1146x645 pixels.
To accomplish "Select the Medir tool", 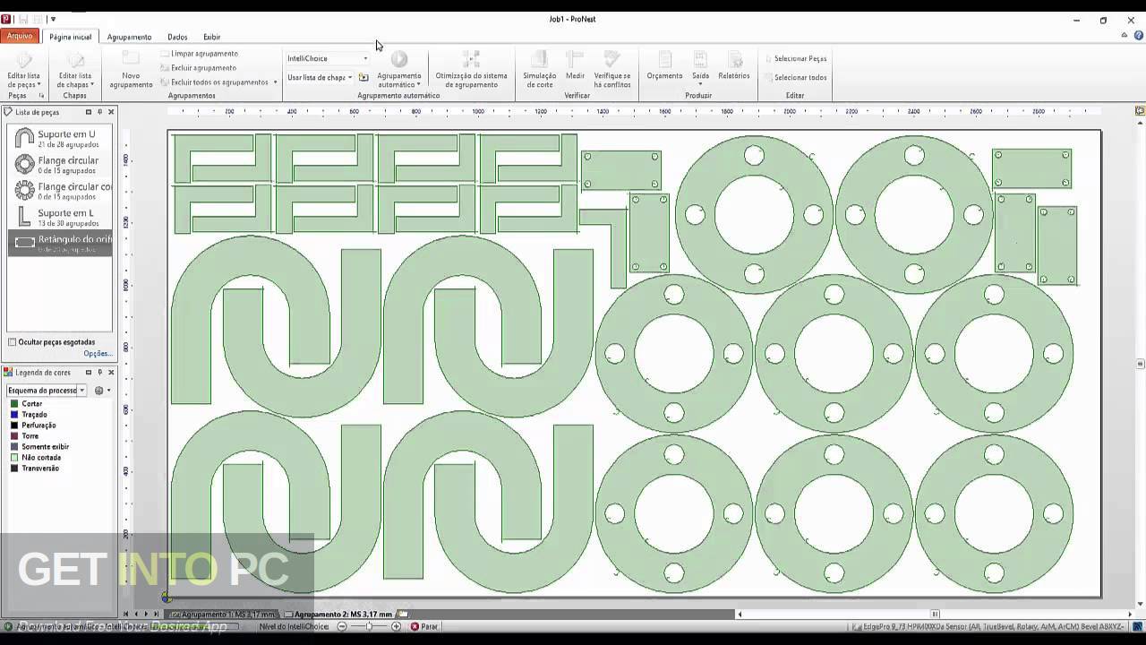I will click(575, 65).
